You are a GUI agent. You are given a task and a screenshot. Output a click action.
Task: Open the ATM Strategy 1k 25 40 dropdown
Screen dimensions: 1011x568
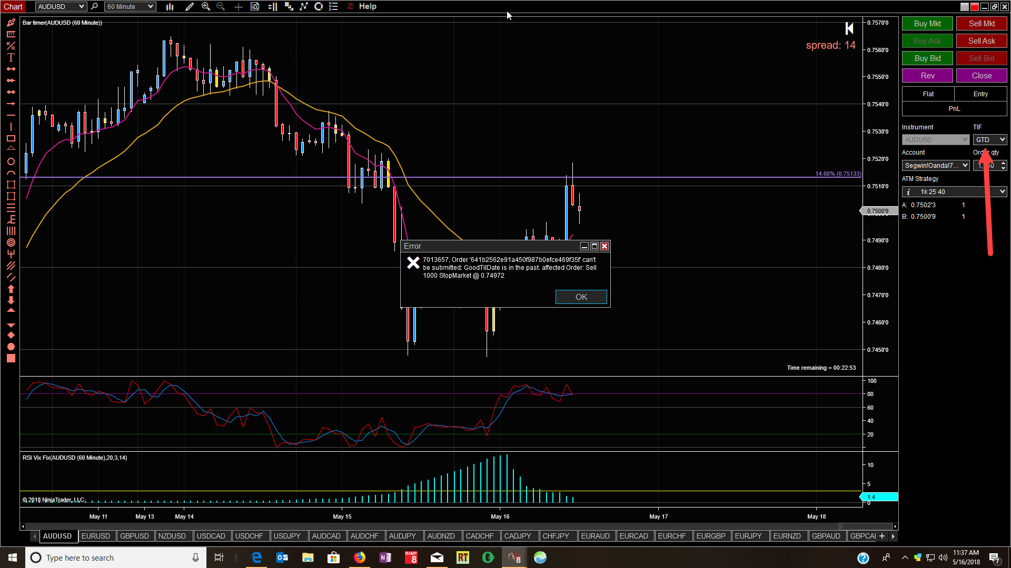click(x=1002, y=191)
